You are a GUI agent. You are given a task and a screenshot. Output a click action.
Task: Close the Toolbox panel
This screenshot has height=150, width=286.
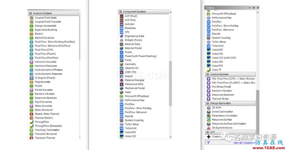click(x=258, y=8)
